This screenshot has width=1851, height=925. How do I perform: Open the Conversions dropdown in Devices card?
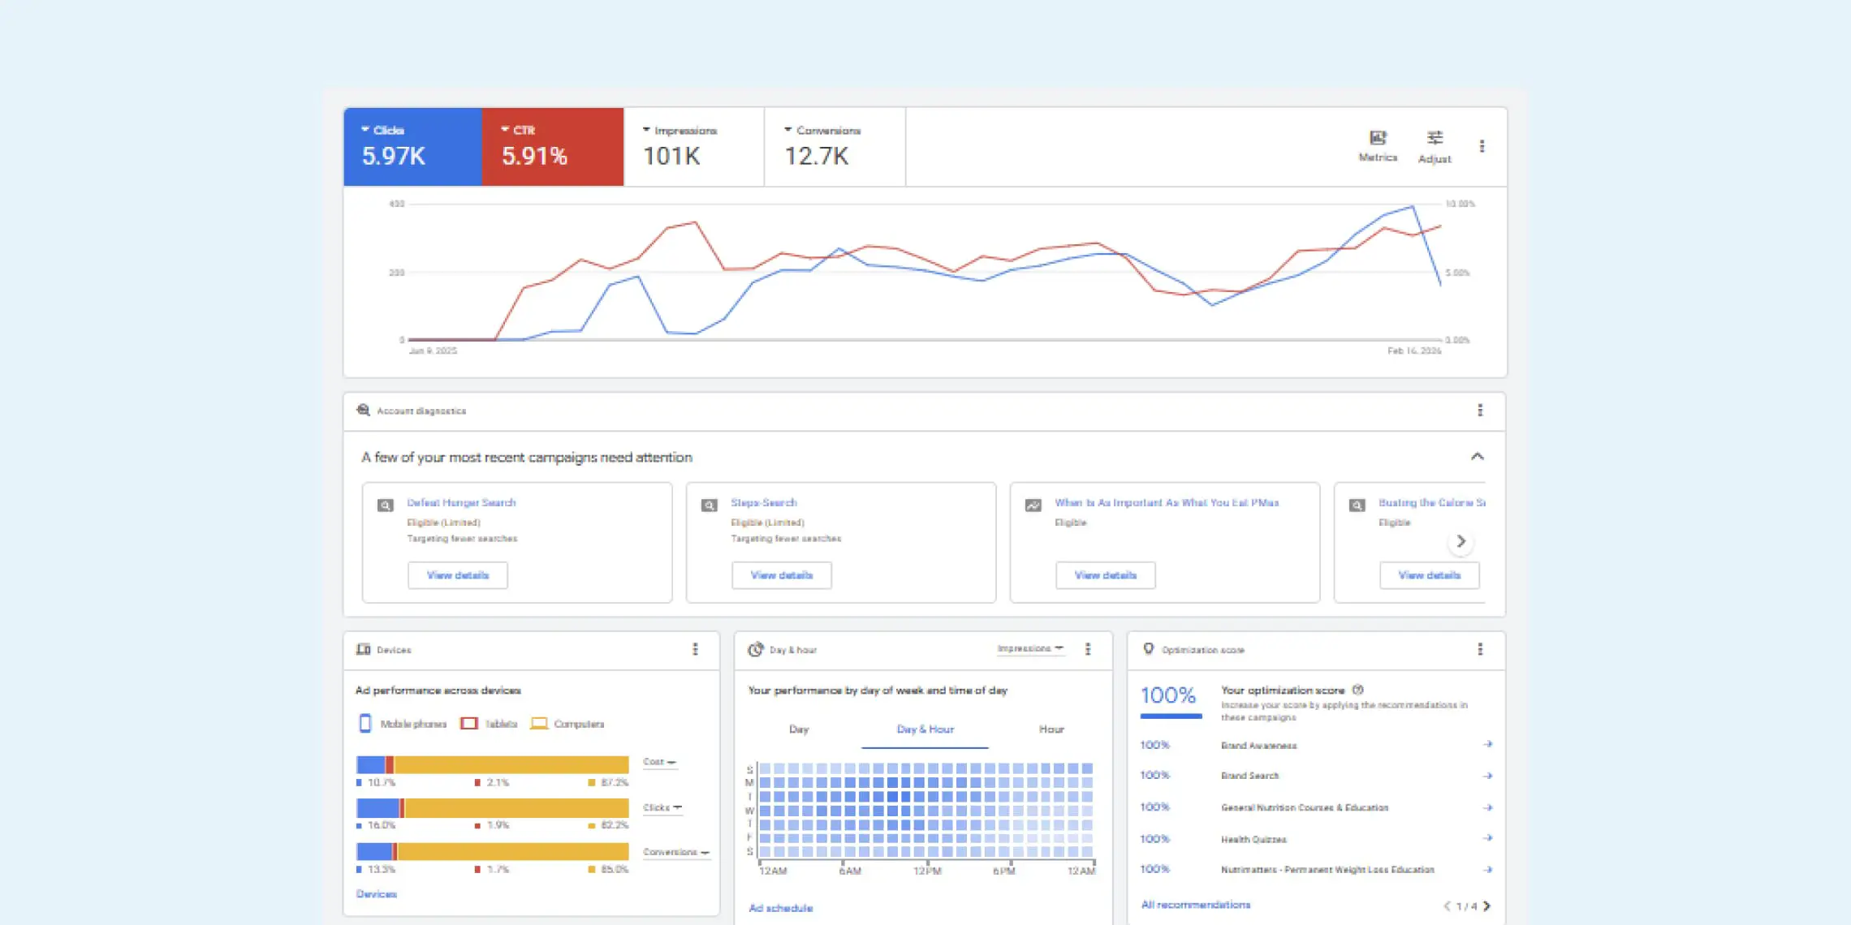(x=675, y=852)
